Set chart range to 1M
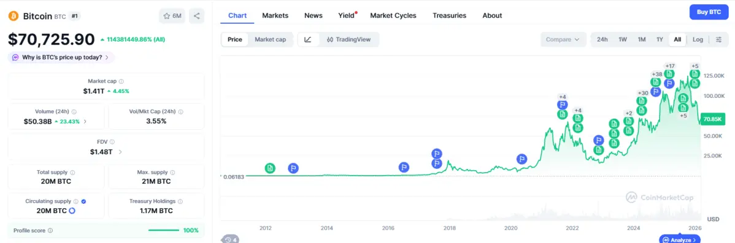The height and width of the screenshot is (243, 735). 642,40
